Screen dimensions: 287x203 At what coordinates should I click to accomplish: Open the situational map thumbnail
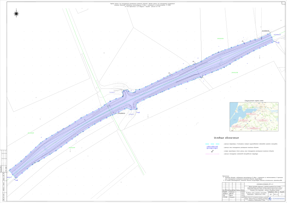point(254,116)
